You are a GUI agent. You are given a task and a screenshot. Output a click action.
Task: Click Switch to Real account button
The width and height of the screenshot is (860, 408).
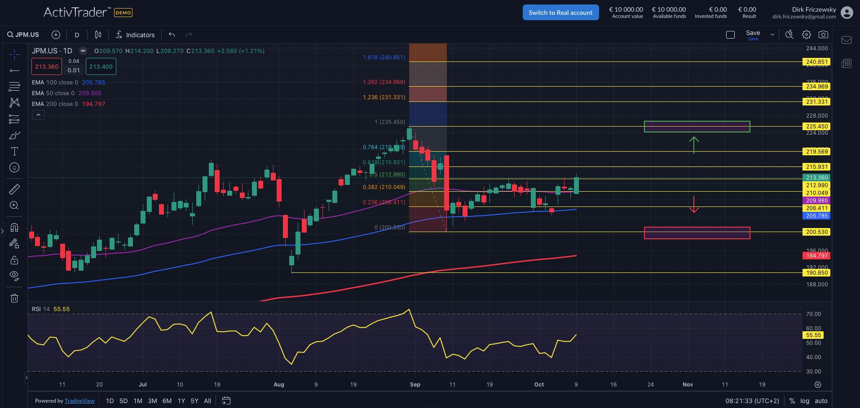560,12
